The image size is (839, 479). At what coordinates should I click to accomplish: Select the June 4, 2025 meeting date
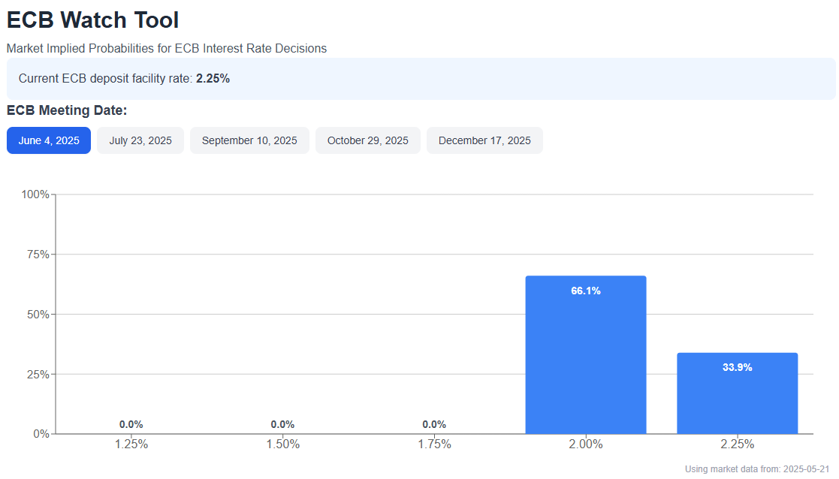pos(49,140)
